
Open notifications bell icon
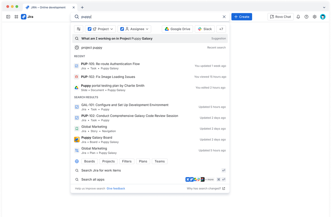298,17
